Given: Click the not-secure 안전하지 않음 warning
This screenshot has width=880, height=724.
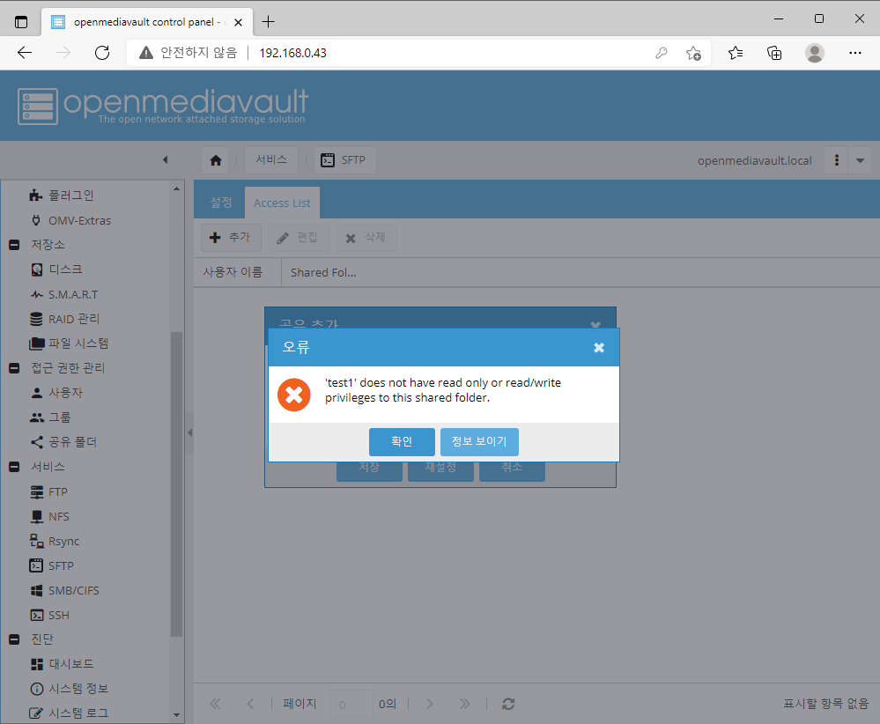Looking at the screenshot, I should click(x=188, y=53).
